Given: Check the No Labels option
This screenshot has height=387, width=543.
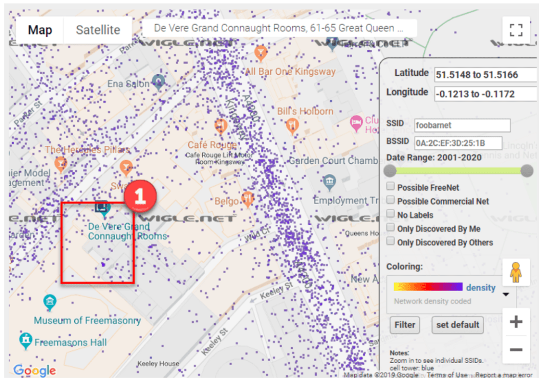Looking at the screenshot, I should [x=391, y=213].
